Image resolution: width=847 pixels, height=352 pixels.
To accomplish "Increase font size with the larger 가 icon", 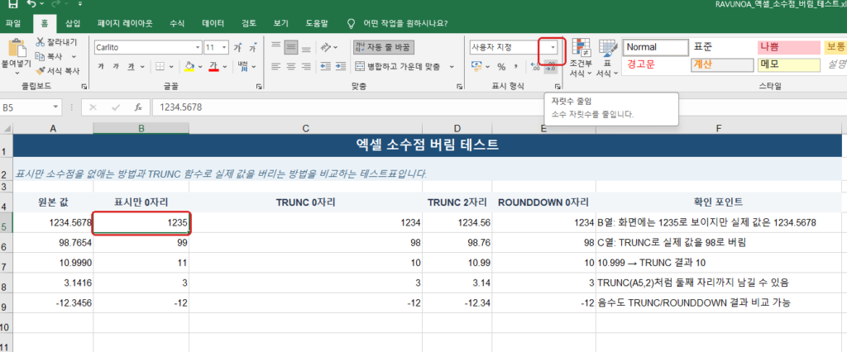I will (237, 47).
